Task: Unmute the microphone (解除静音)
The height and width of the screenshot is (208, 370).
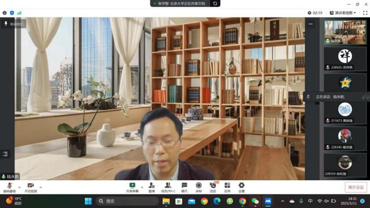Action: pyautogui.click(x=9, y=188)
